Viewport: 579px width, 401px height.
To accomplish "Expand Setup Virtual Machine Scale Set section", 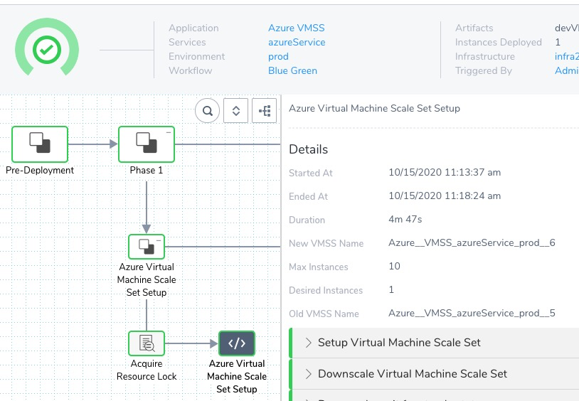I will point(434,343).
